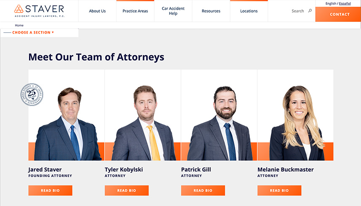The width and height of the screenshot is (361, 206).
Task: Open the Practice Areas menu
Action: (x=135, y=11)
